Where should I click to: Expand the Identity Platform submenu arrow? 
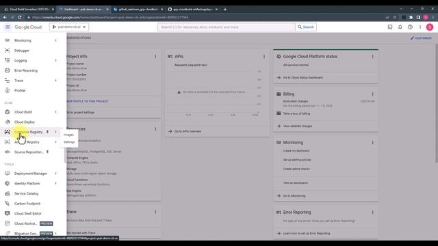click(x=55, y=184)
